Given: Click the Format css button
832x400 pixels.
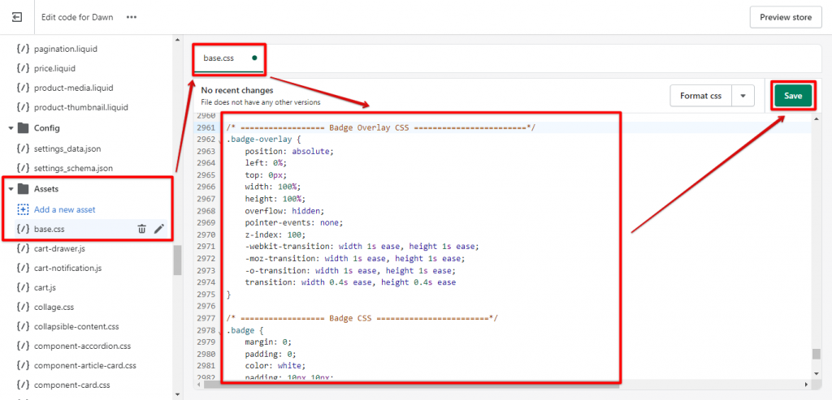Looking at the screenshot, I should 700,96.
